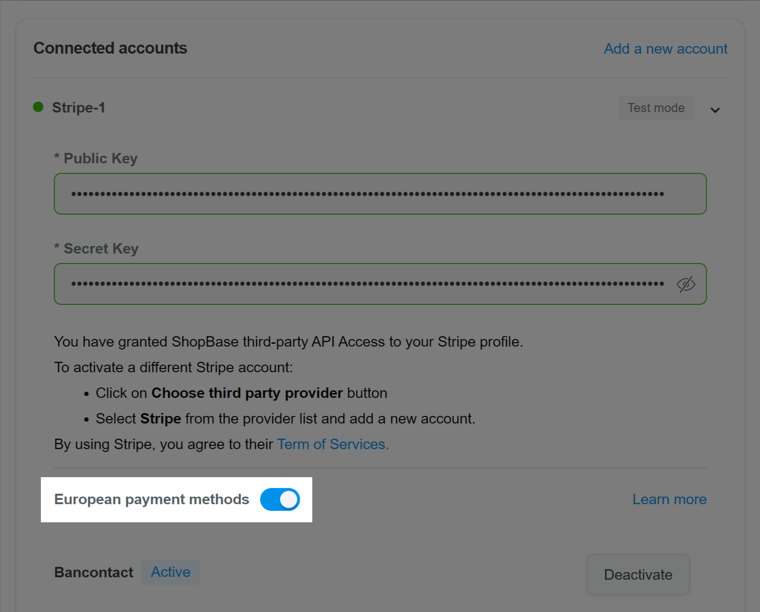
Task: Select the Stripe-1 account name
Action: 78,108
